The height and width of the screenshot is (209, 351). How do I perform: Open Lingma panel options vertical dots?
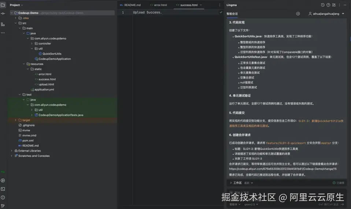[x=339, y=5]
